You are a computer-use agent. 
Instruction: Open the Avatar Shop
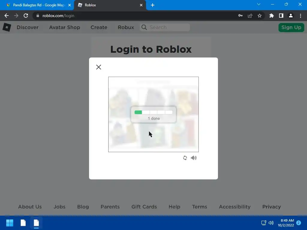[64, 27]
